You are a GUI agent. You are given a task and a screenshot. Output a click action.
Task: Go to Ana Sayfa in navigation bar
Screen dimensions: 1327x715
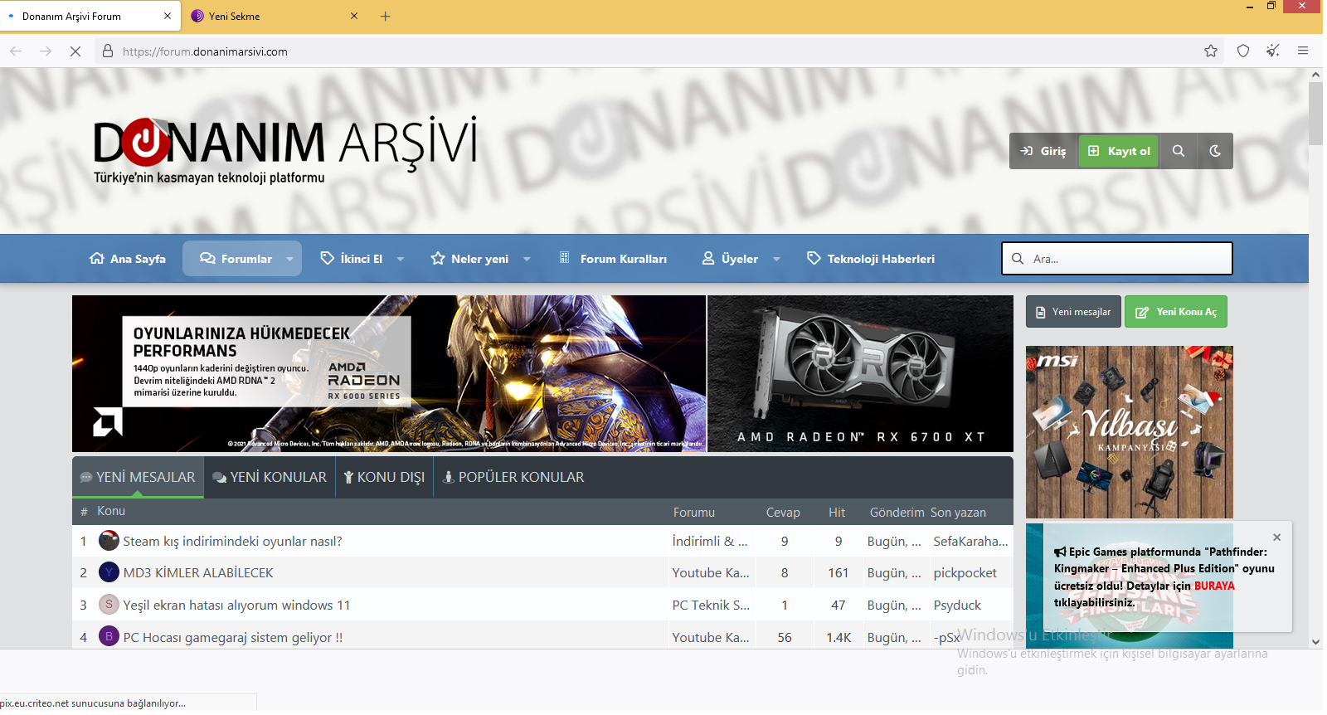128,259
